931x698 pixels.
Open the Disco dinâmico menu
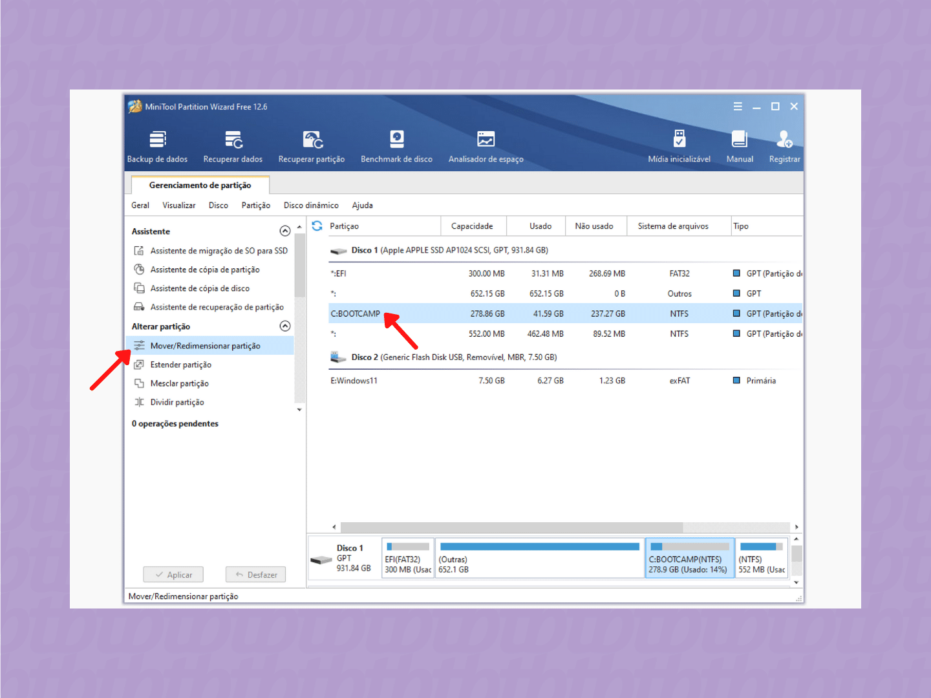point(311,206)
